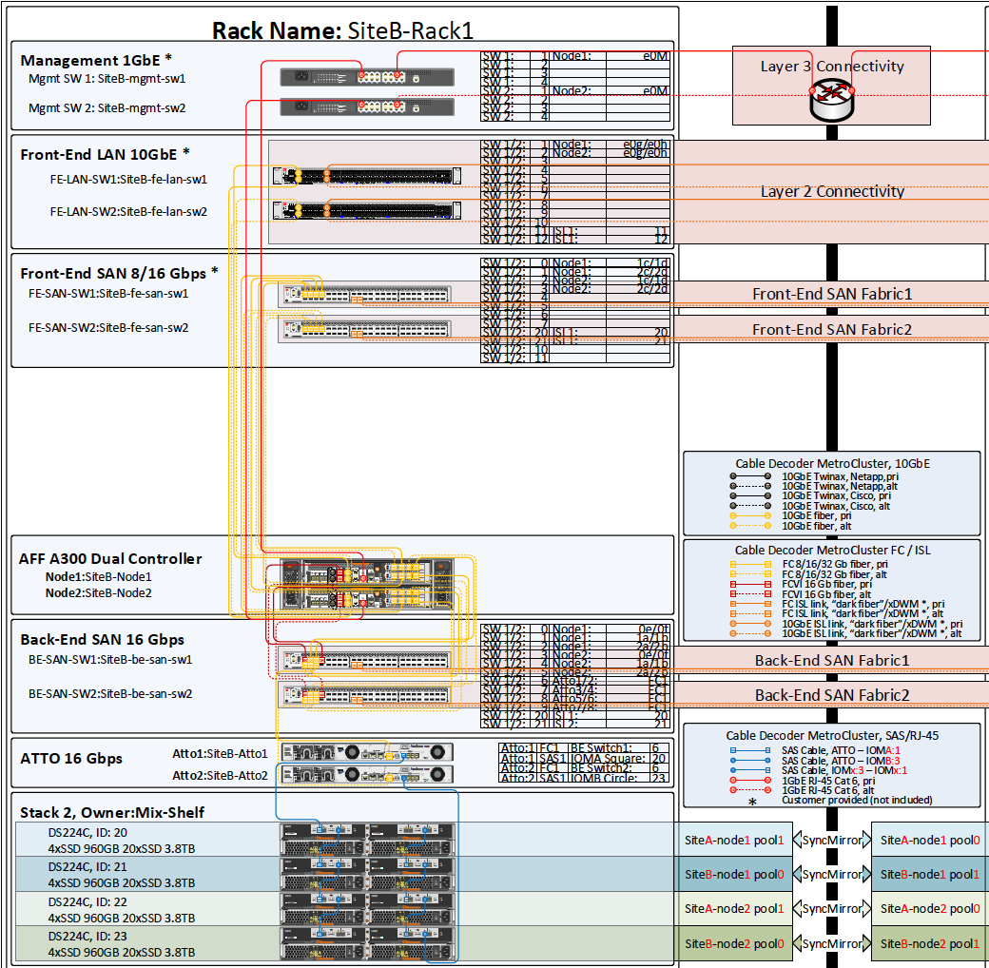Select the Front-End SAN Fabric1 band
The image size is (989, 968).
[x=831, y=294]
